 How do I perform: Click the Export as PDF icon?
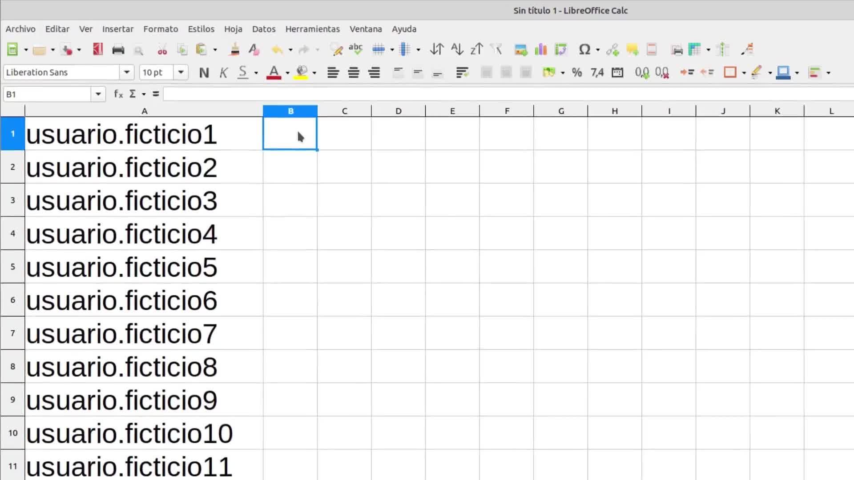pyautogui.click(x=98, y=49)
